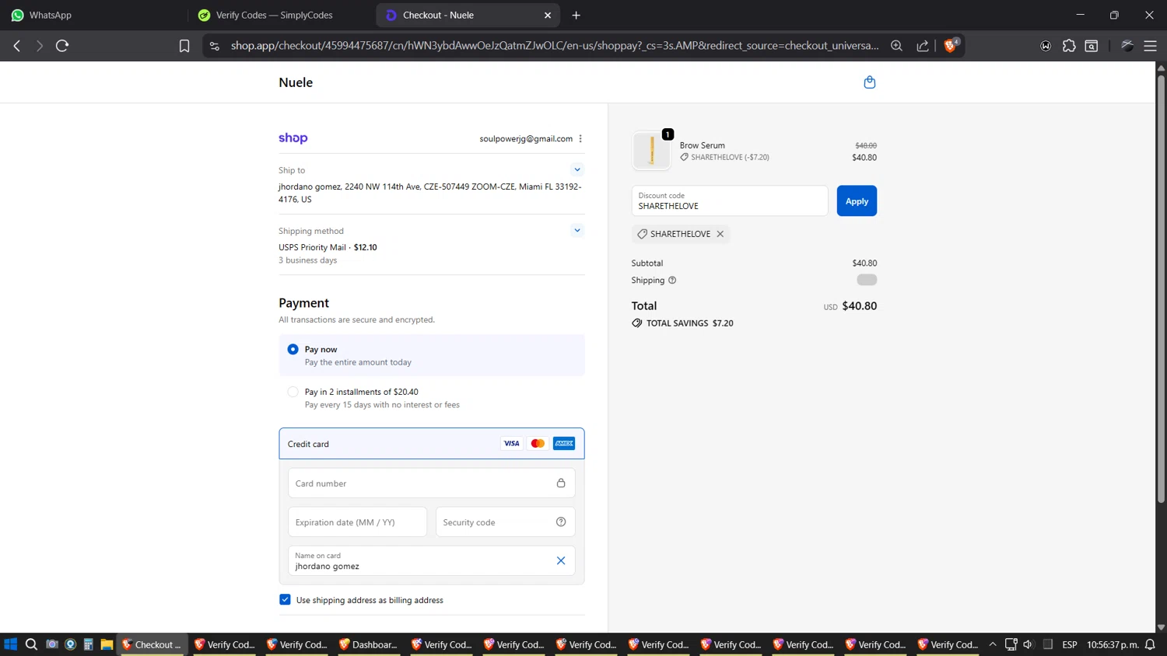Click the ESP language indicator

pos(1070,644)
